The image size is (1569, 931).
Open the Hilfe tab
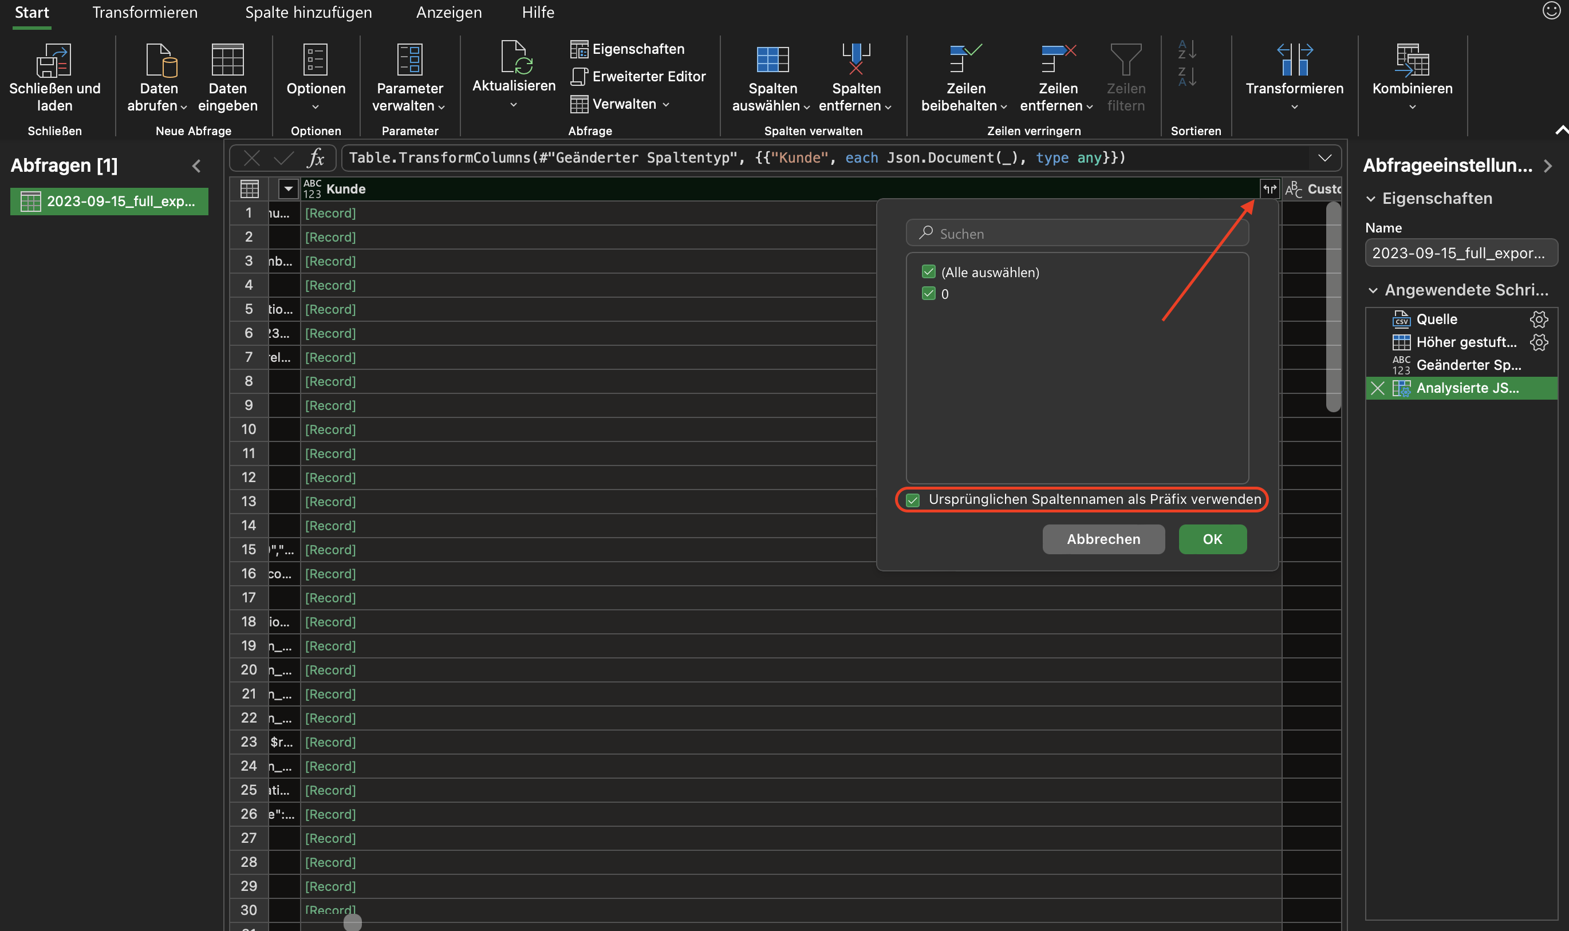(x=538, y=12)
